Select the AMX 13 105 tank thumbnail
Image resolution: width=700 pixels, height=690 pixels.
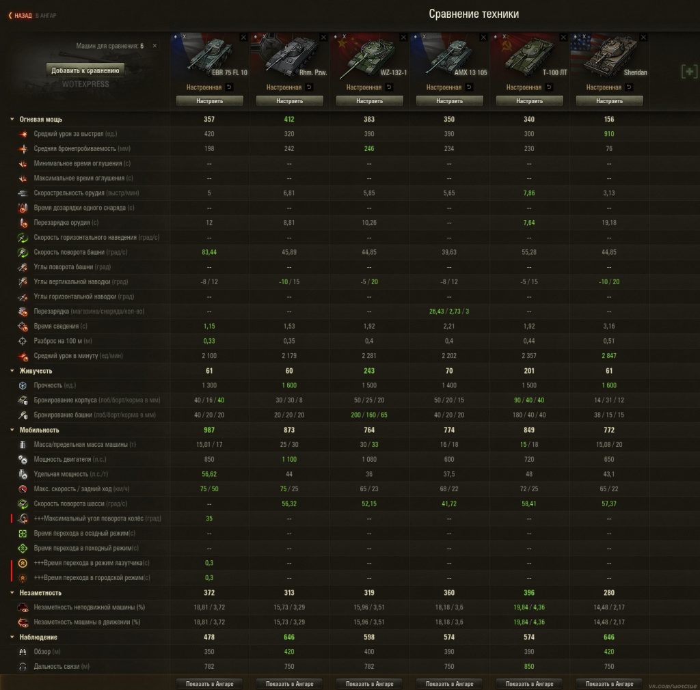448,56
